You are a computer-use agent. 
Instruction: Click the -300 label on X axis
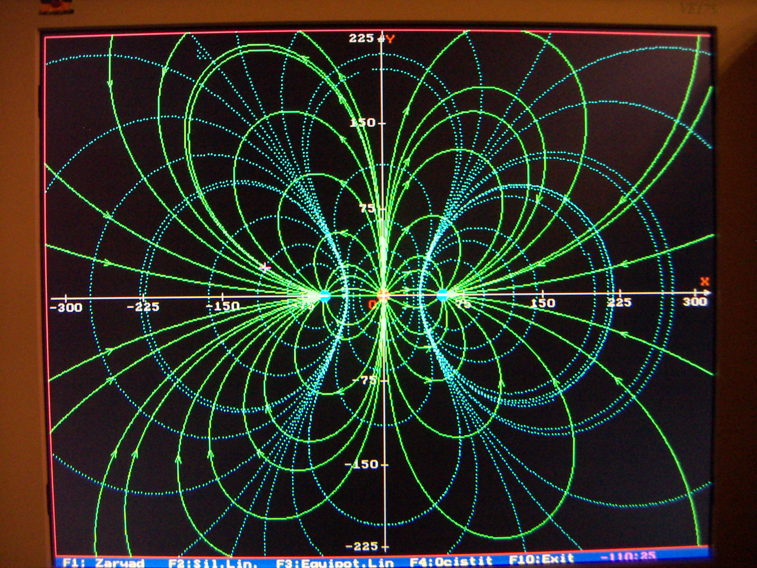coord(66,308)
